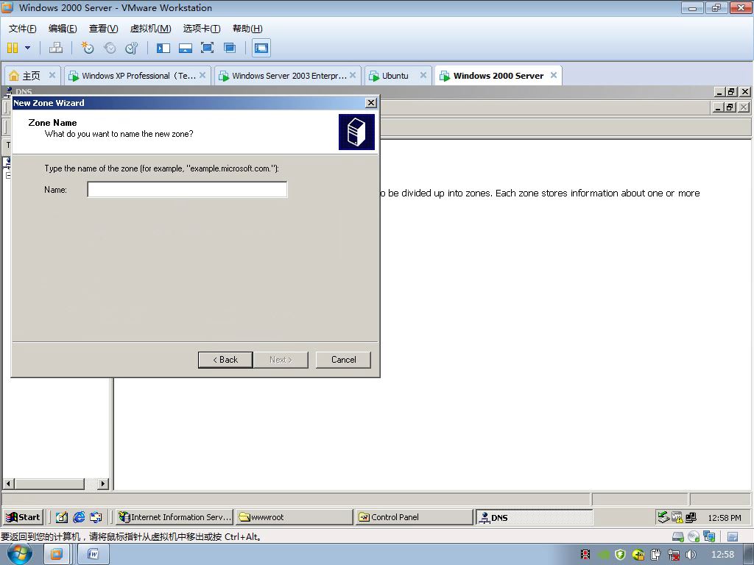Close the Windows Server 2003 tab

point(353,75)
